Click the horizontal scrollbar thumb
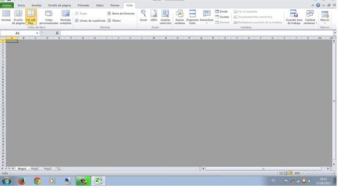Viewport: 338px width, 190px height. (x=263, y=169)
